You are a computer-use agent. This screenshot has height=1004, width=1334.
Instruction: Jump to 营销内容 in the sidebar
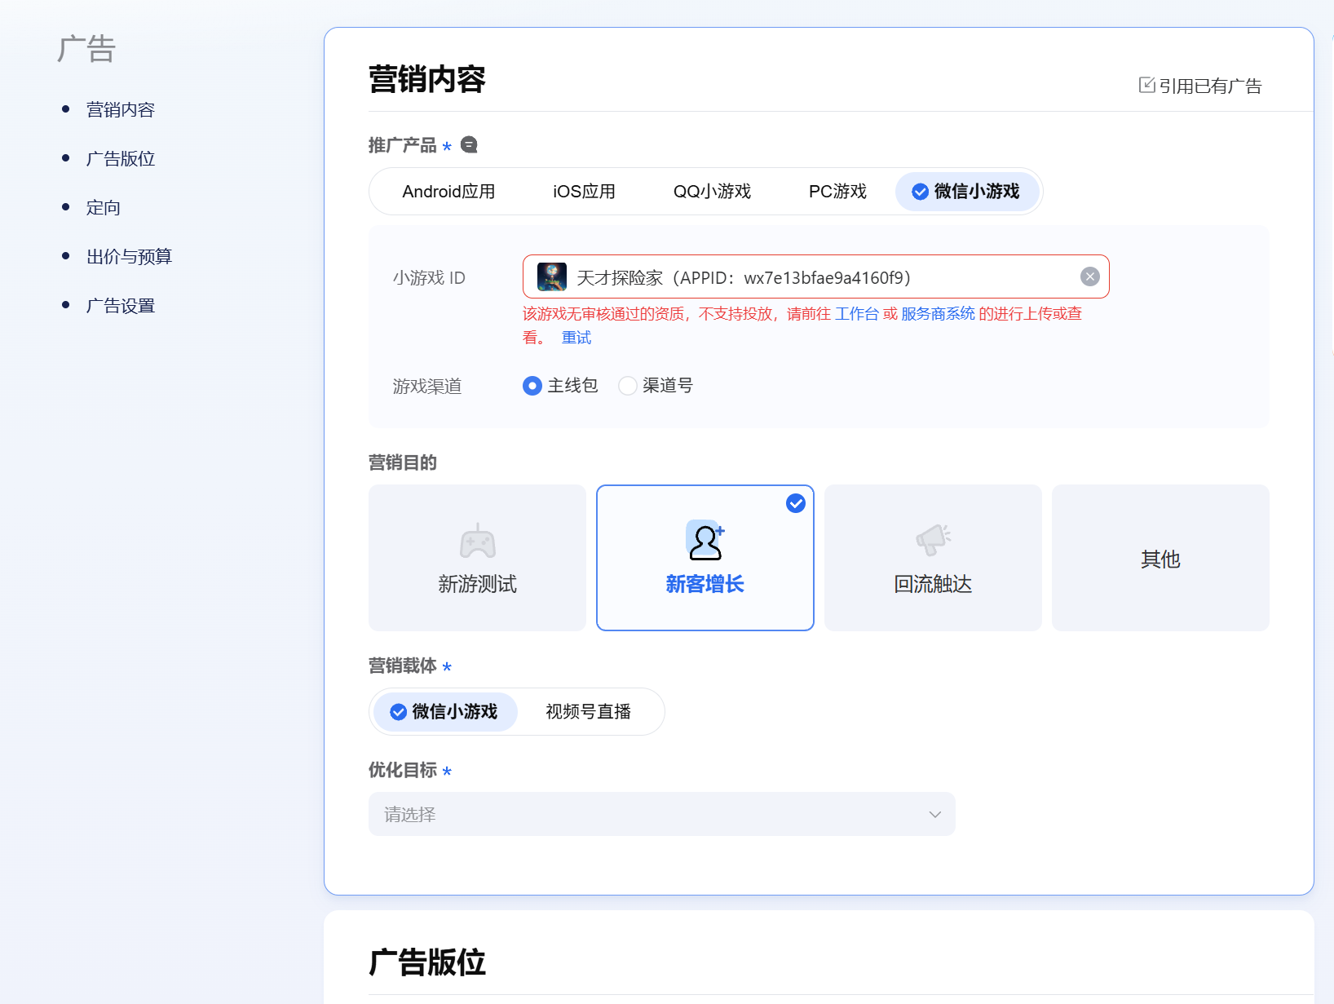pos(121,110)
